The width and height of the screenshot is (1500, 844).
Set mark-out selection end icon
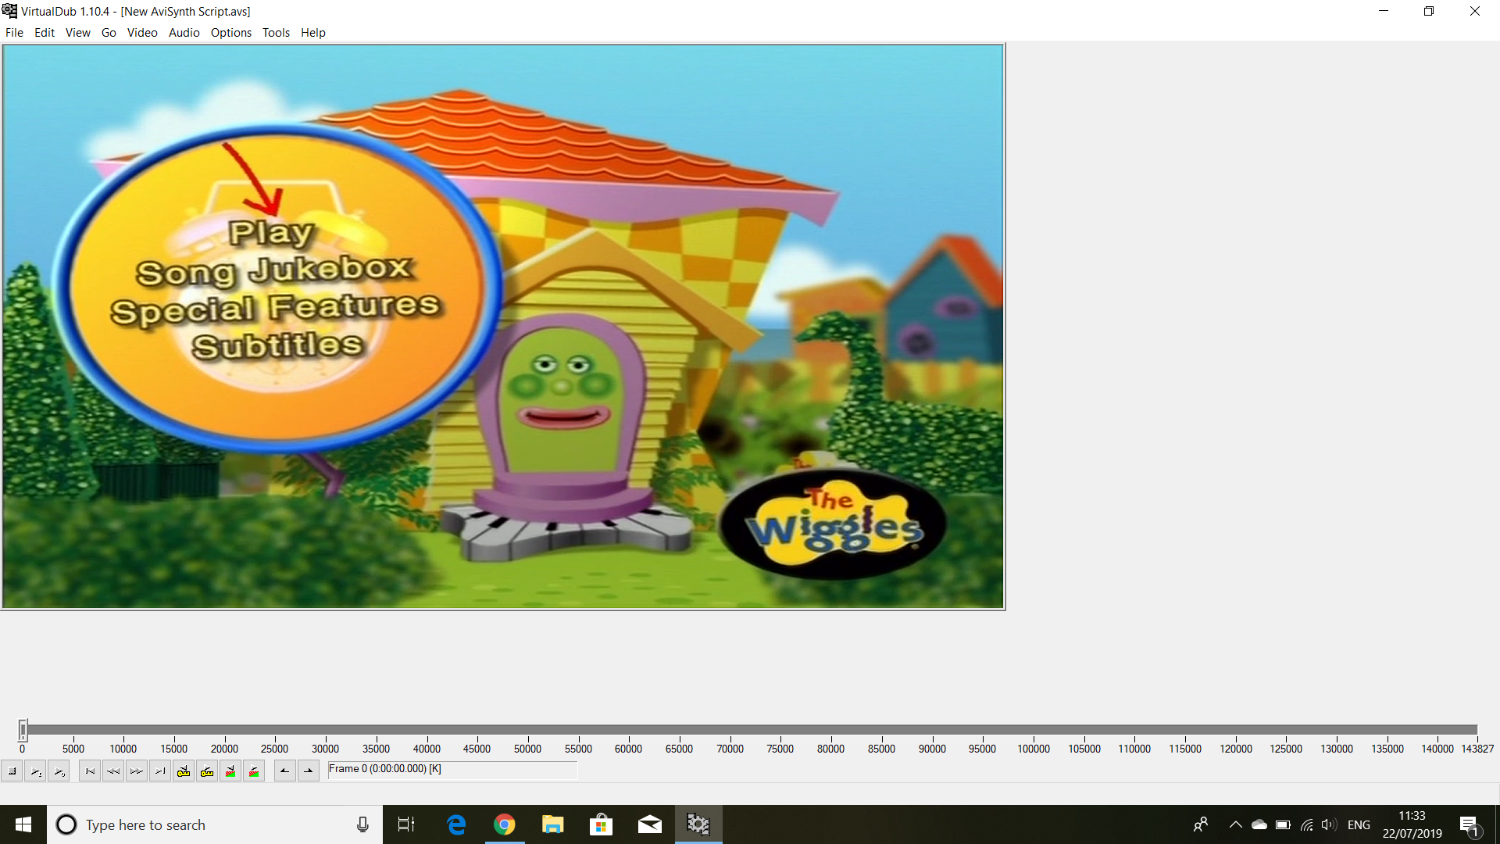pyautogui.click(x=309, y=771)
